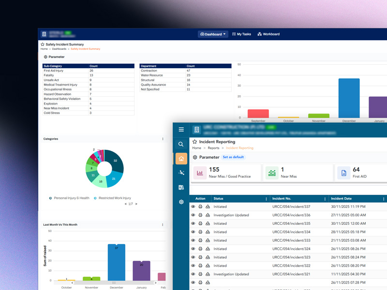This screenshot has width=387, height=290.
Task: Click print icon for incident 337
Action: point(200,207)
